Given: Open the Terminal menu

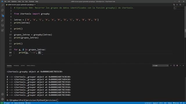Looking at the screenshot, I should coord(31,1).
